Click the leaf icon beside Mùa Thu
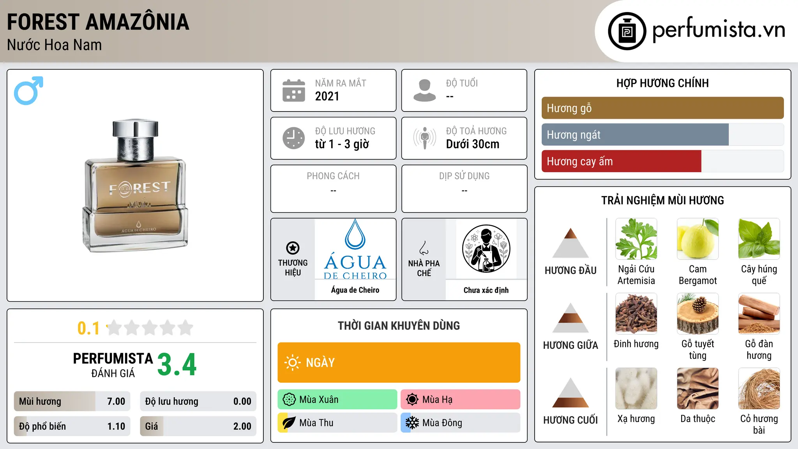 tap(289, 423)
